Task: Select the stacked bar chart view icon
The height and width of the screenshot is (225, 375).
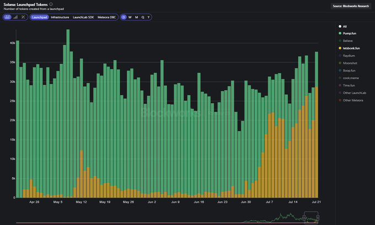Action: 8,17
